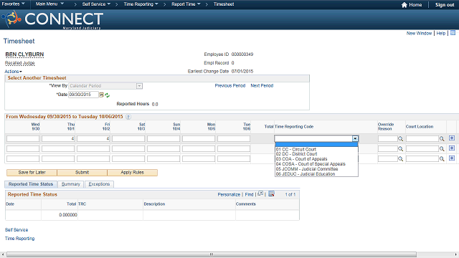Open the Actions dropdown under employee name
459x258 pixels.
click(x=13, y=72)
